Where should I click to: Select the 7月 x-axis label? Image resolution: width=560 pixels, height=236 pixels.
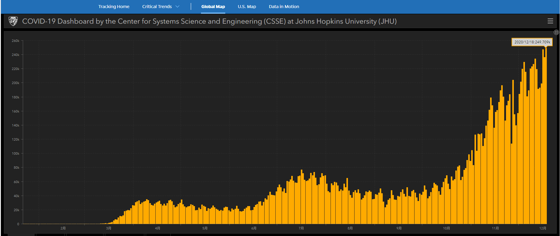pos(301,228)
